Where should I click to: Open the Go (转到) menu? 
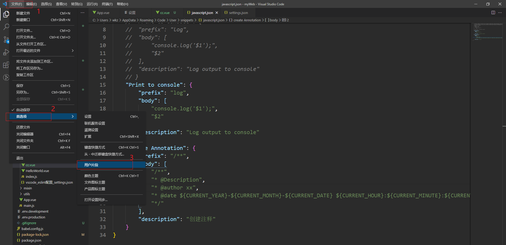point(77,4)
